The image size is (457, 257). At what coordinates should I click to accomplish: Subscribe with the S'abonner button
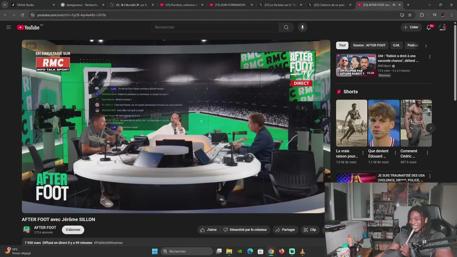[73, 230]
